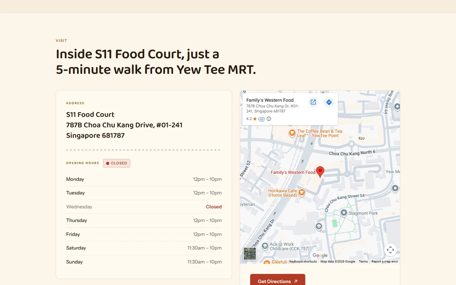The width and height of the screenshot is (456, 285).
Task: Click the Friday hours row
Action: pyautogui.click(x=144, y=234)
